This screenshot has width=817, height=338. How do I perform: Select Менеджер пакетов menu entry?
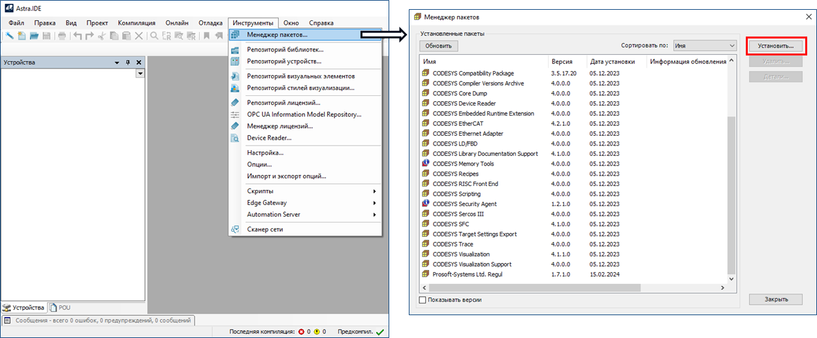[277, 35]
